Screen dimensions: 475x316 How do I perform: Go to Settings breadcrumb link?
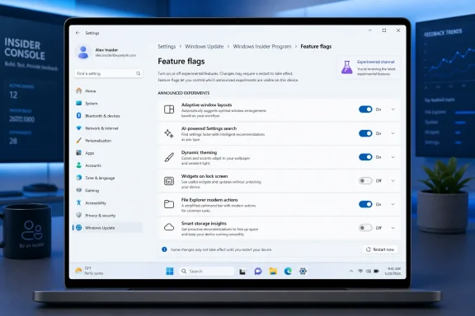167,46
